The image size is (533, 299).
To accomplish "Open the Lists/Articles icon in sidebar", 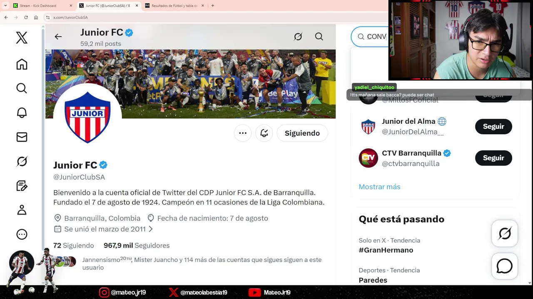I will tap(22, 186).
